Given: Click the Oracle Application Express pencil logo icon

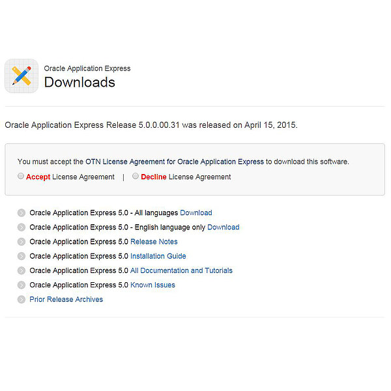Looking at the screenshot, I should 21,76.
